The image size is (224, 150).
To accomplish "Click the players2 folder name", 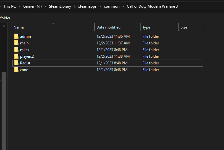I will [x=27, y=56].
